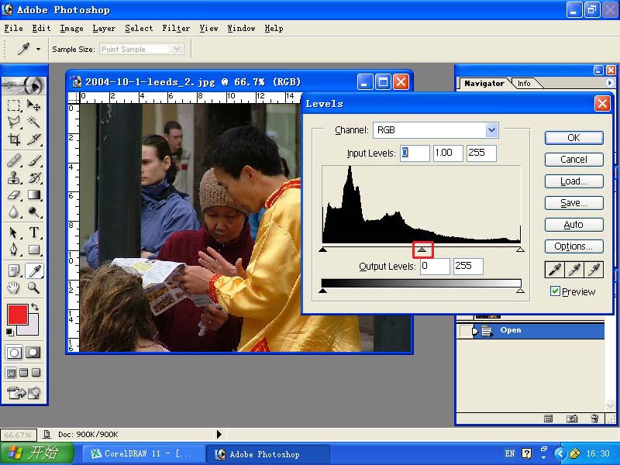The image size is (620, 465).
Task: Open the Filter menu
Action: pyautogui.click(x=176, y=28)
